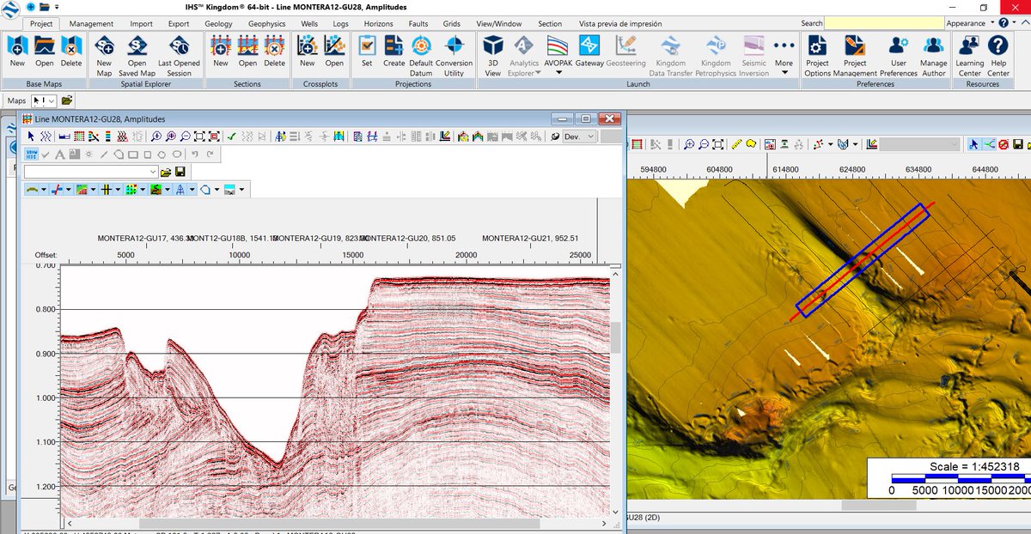Toggle the rectangle drawing tool
Image resolution: width=1031 pixels, height=534 pixels.
(132, 154)
